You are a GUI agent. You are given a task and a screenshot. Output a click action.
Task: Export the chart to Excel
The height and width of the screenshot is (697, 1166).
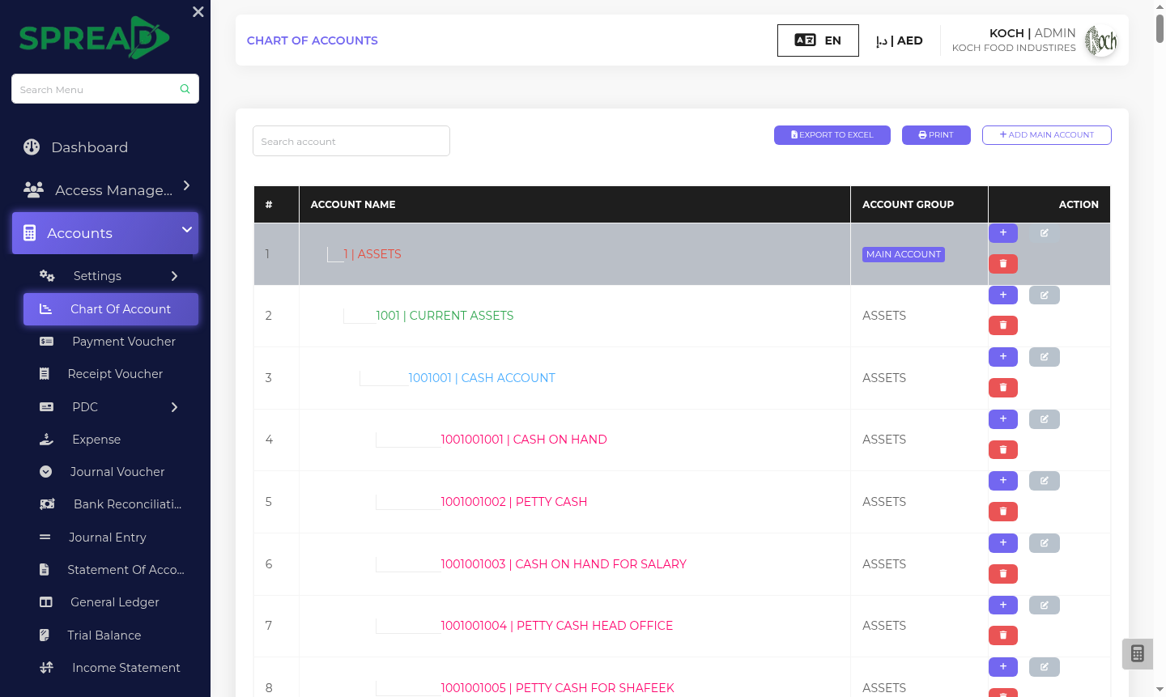[832, 135]
